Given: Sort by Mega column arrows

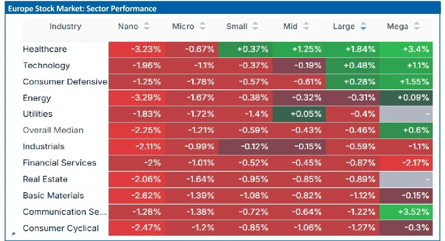Looking at the screenshot, I should point(416,26).
